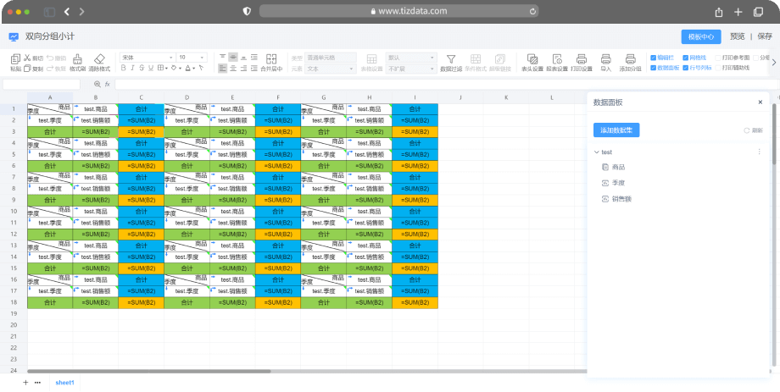The image size is (780, 392).
Task: Toggle bold text formatting
Action: [124, 68]
